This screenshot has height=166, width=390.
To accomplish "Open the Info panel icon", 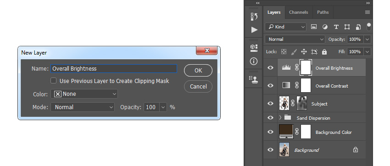I will (x=254, y=61).
